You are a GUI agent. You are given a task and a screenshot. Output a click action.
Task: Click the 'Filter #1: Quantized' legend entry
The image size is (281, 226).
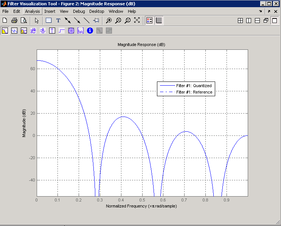pyautogui.click(x=194, y=86)
